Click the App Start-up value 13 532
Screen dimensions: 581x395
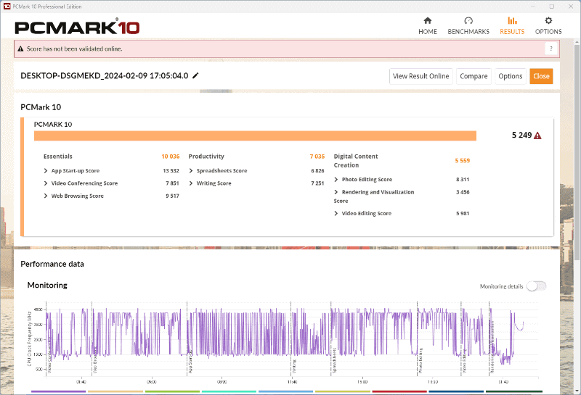(x=171, y=170)
